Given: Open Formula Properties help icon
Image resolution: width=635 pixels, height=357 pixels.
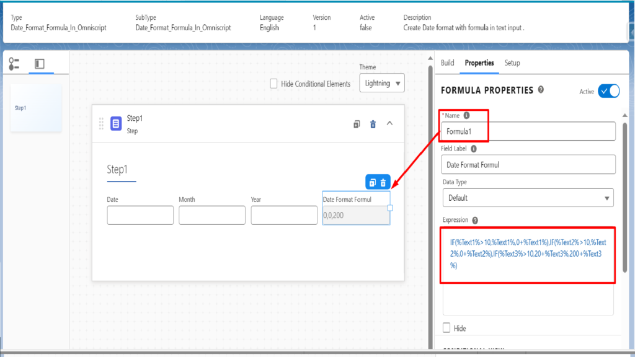Looking at the screenshot, I should [541, 90].
